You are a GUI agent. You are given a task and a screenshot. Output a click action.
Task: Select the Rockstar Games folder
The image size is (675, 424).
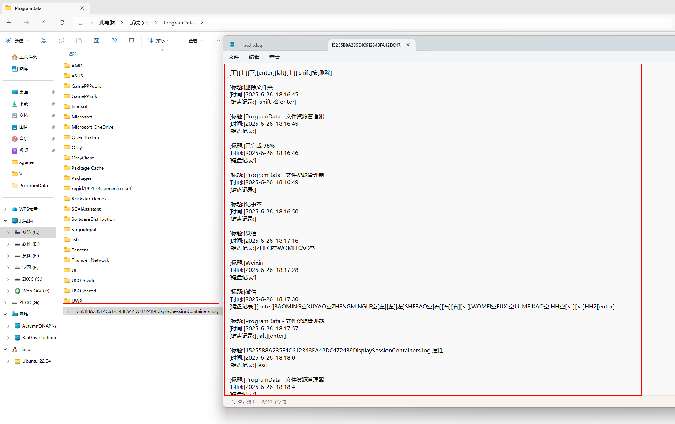click(x=85, y=199)
